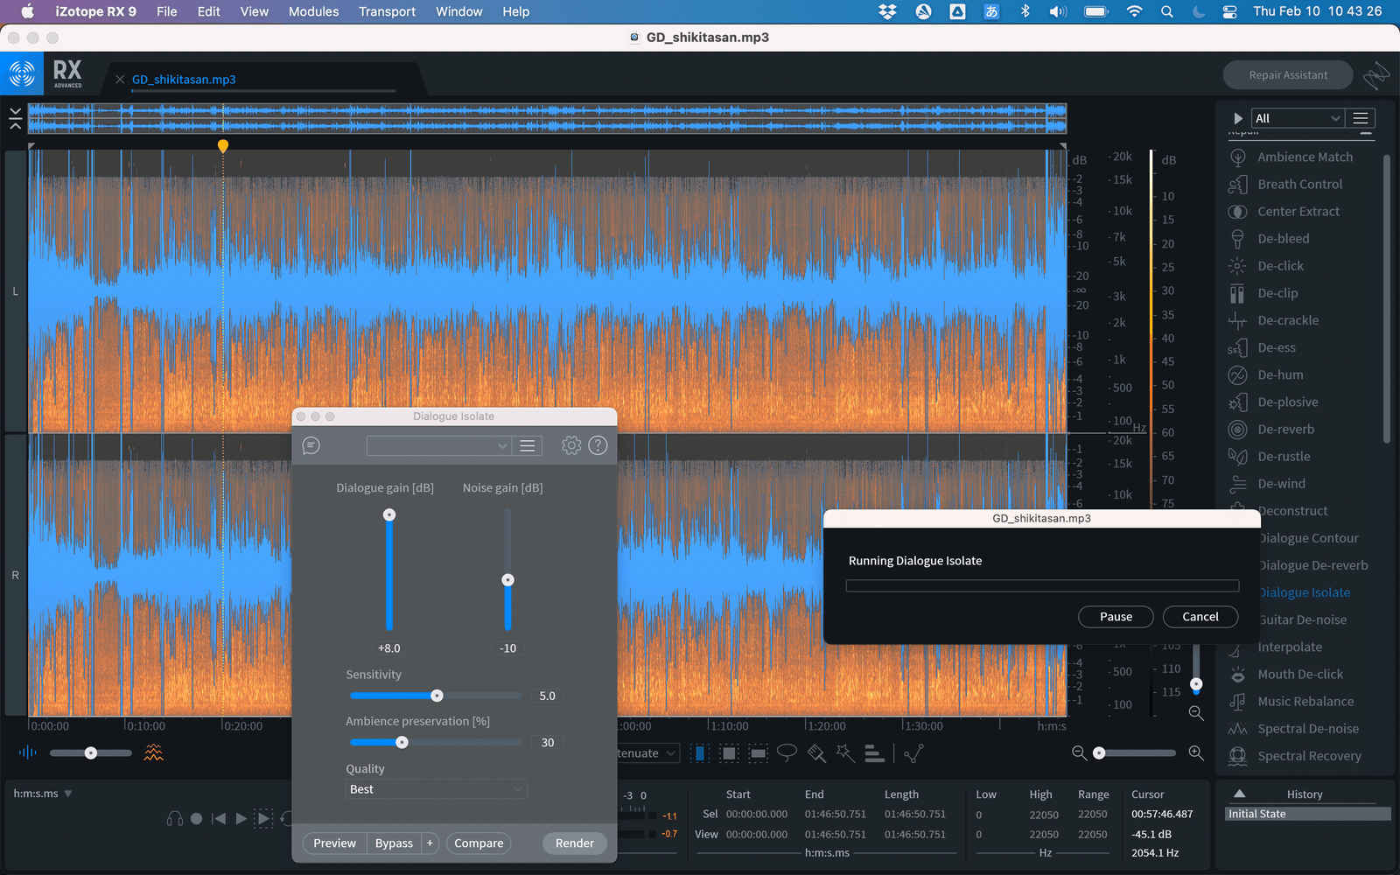Open the Center Extract module
This screenshot has height=875, width=1400.
[x=1284, y=211]
